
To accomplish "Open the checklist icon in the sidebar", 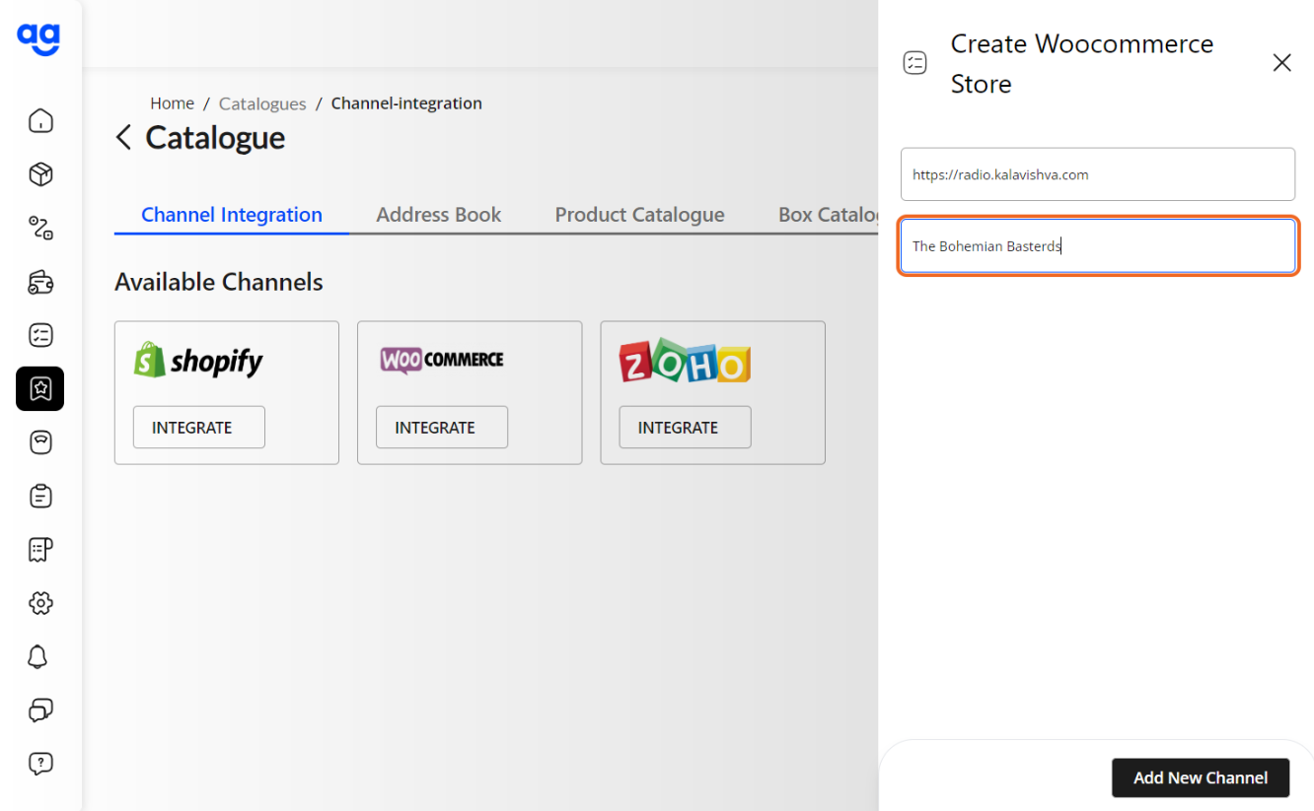I will tap(40, 335).
